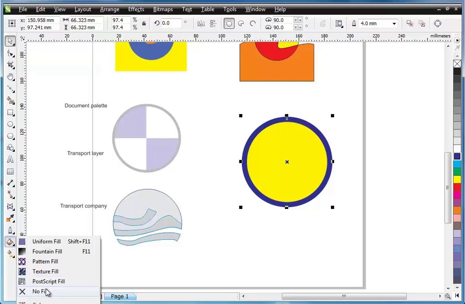Click the Mirror horizontally button
Image resolution: width=465 pixels, height=304 pixels.
coord(201,23)
